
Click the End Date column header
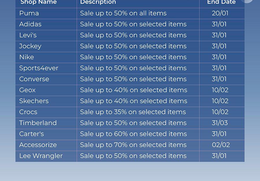tap(221, 2)
